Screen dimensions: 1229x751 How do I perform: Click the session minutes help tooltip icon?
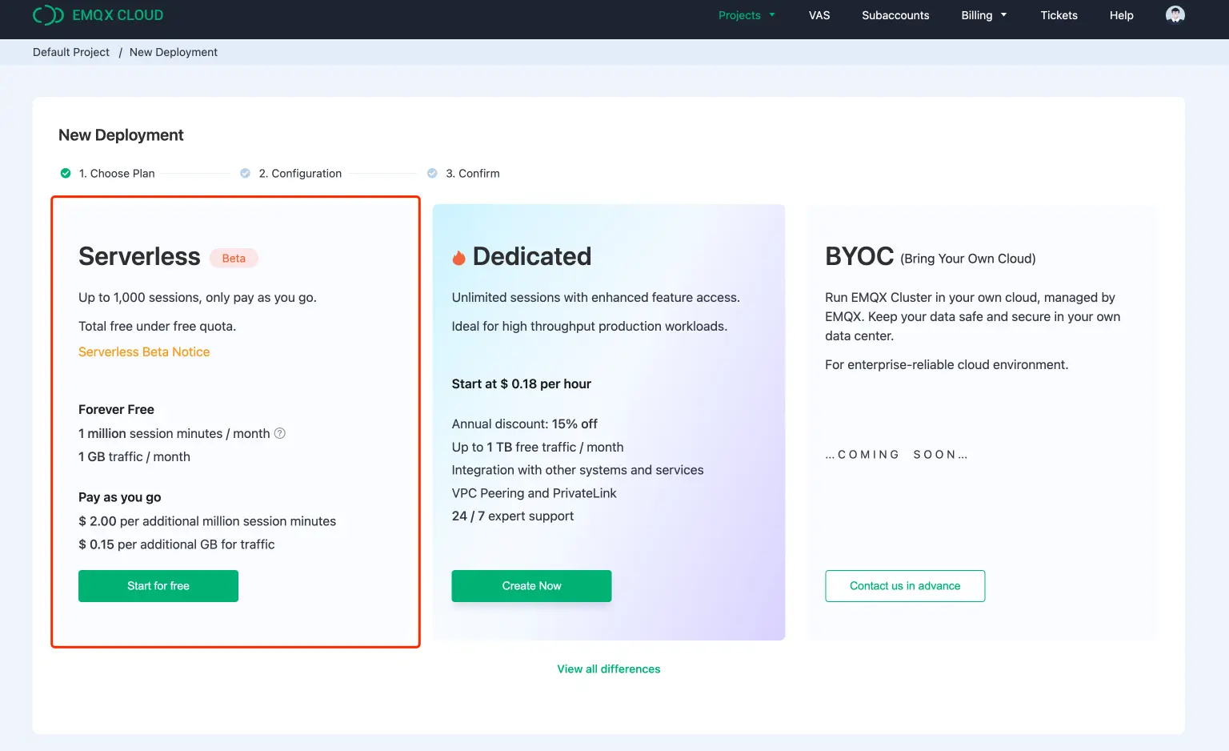click(x=279, y=433)
